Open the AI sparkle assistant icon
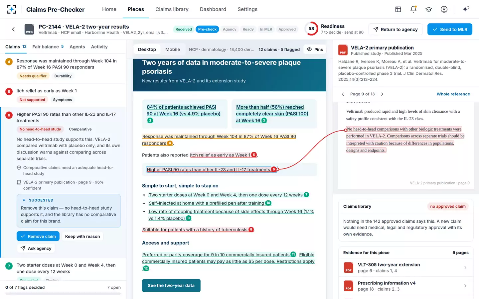 click(x=466, y=9)
